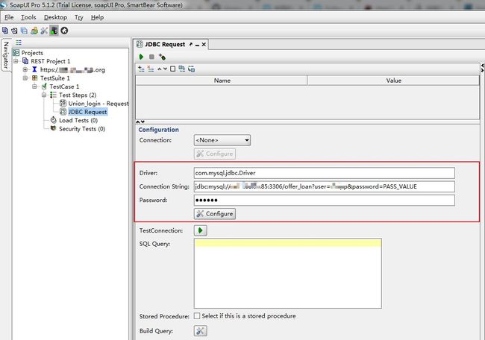Toggle the proxy toolbar icon
Viewport: 485px width, 340px height.
coord(54,31)
